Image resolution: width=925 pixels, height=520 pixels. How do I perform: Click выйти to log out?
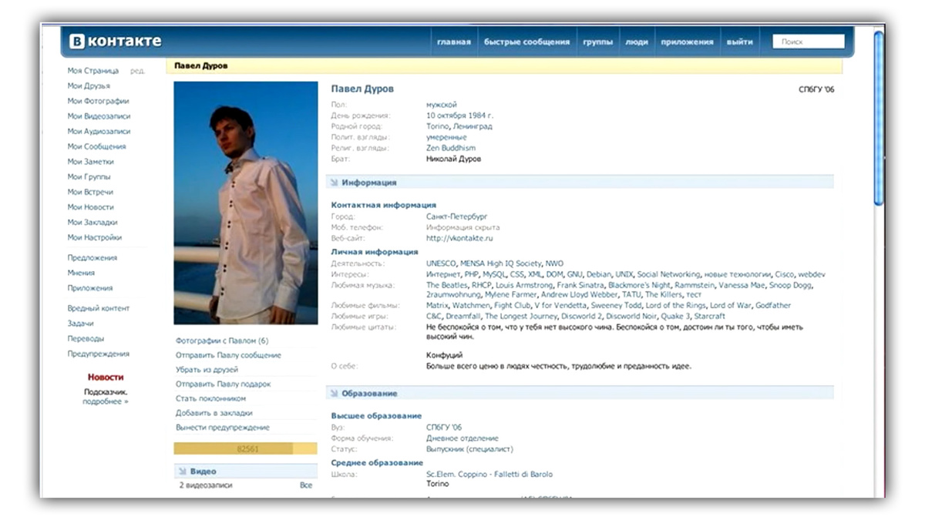coord(740,42)
